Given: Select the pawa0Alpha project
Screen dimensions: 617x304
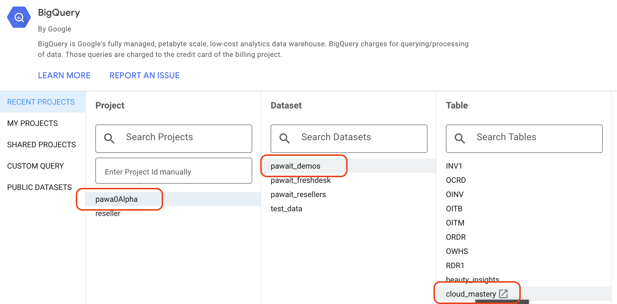Looking at the screenshot, I should pyautogui.click(x=116, y=199).
